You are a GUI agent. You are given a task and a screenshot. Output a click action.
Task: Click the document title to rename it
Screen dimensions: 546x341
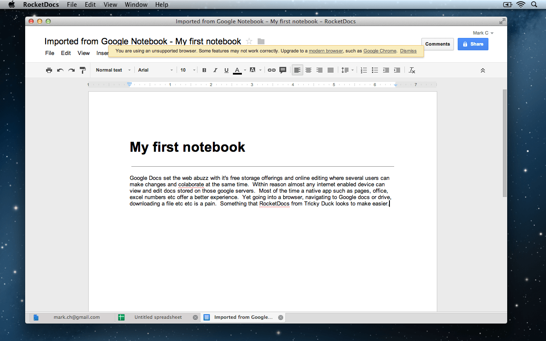[143, 41]
